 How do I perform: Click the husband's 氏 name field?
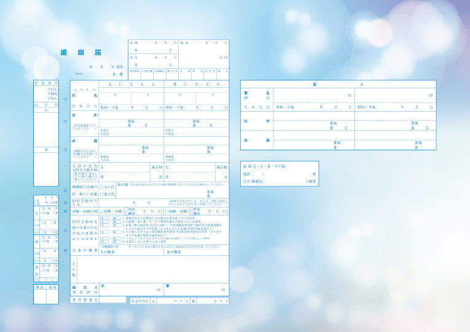click(115, 98)
